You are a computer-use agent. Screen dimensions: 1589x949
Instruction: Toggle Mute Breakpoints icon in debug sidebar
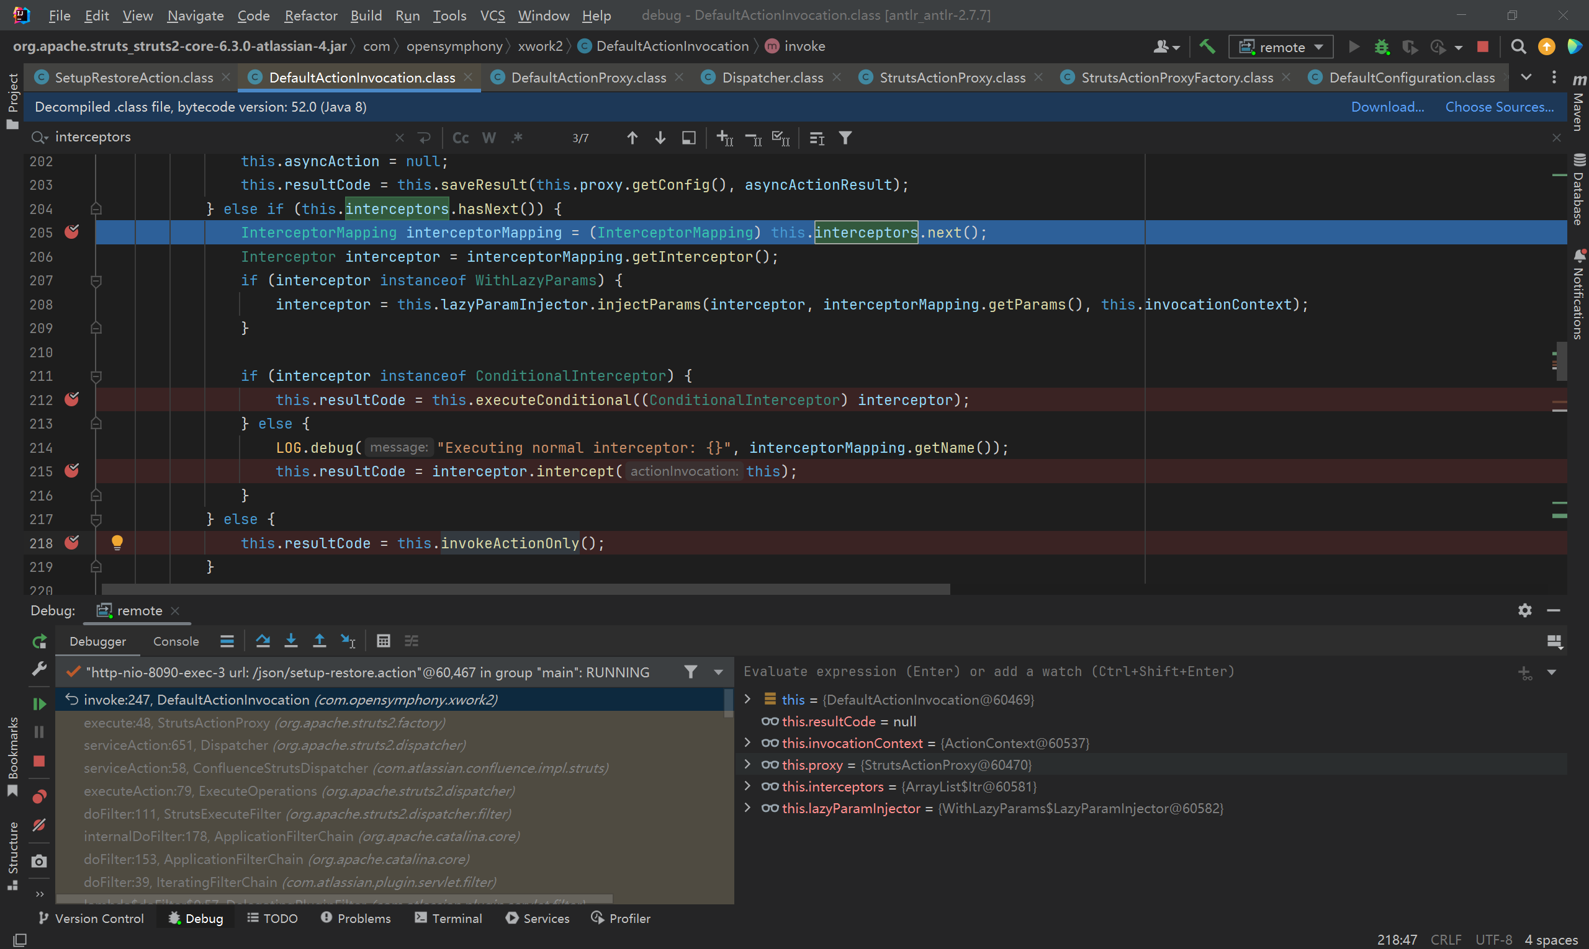point(39,825)
